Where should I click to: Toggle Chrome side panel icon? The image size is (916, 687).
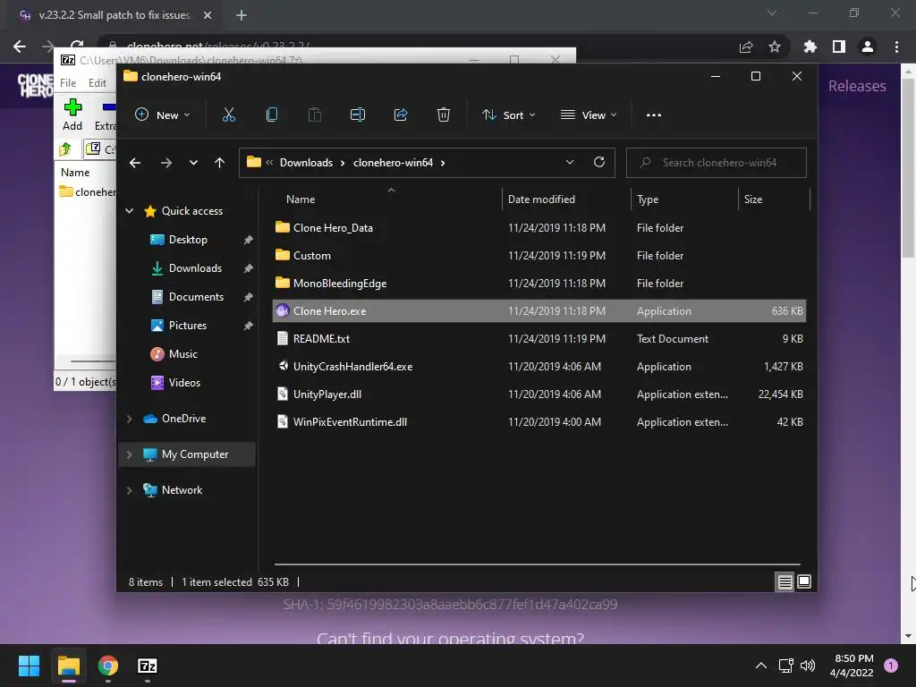(x=839, y=47)
